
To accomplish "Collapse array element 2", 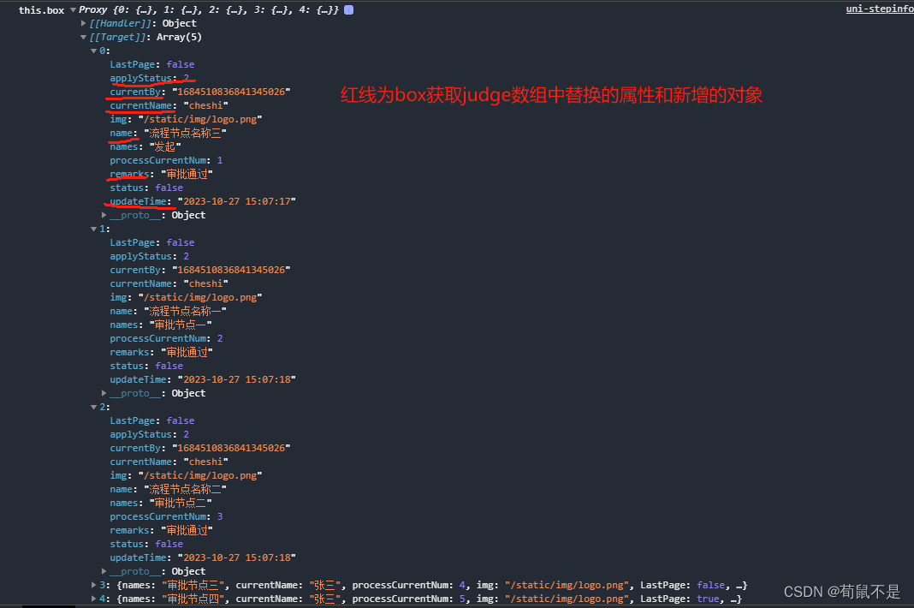I will (94, 407).
